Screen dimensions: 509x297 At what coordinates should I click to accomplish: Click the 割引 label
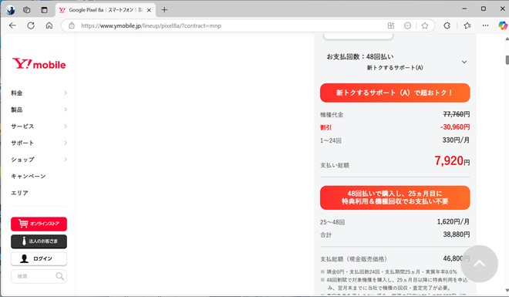[x=326, y=127]
